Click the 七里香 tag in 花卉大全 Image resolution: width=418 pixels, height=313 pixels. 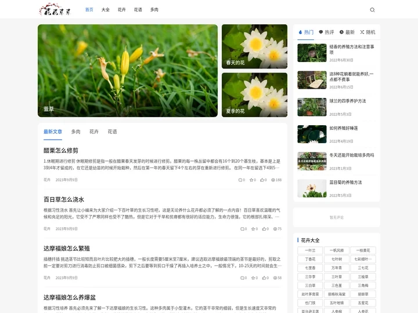[310, 268]
